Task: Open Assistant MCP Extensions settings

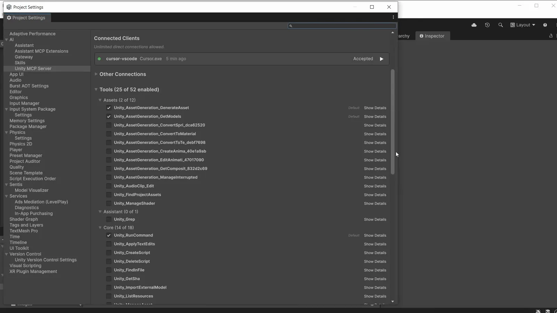Action: click(41, 51)
